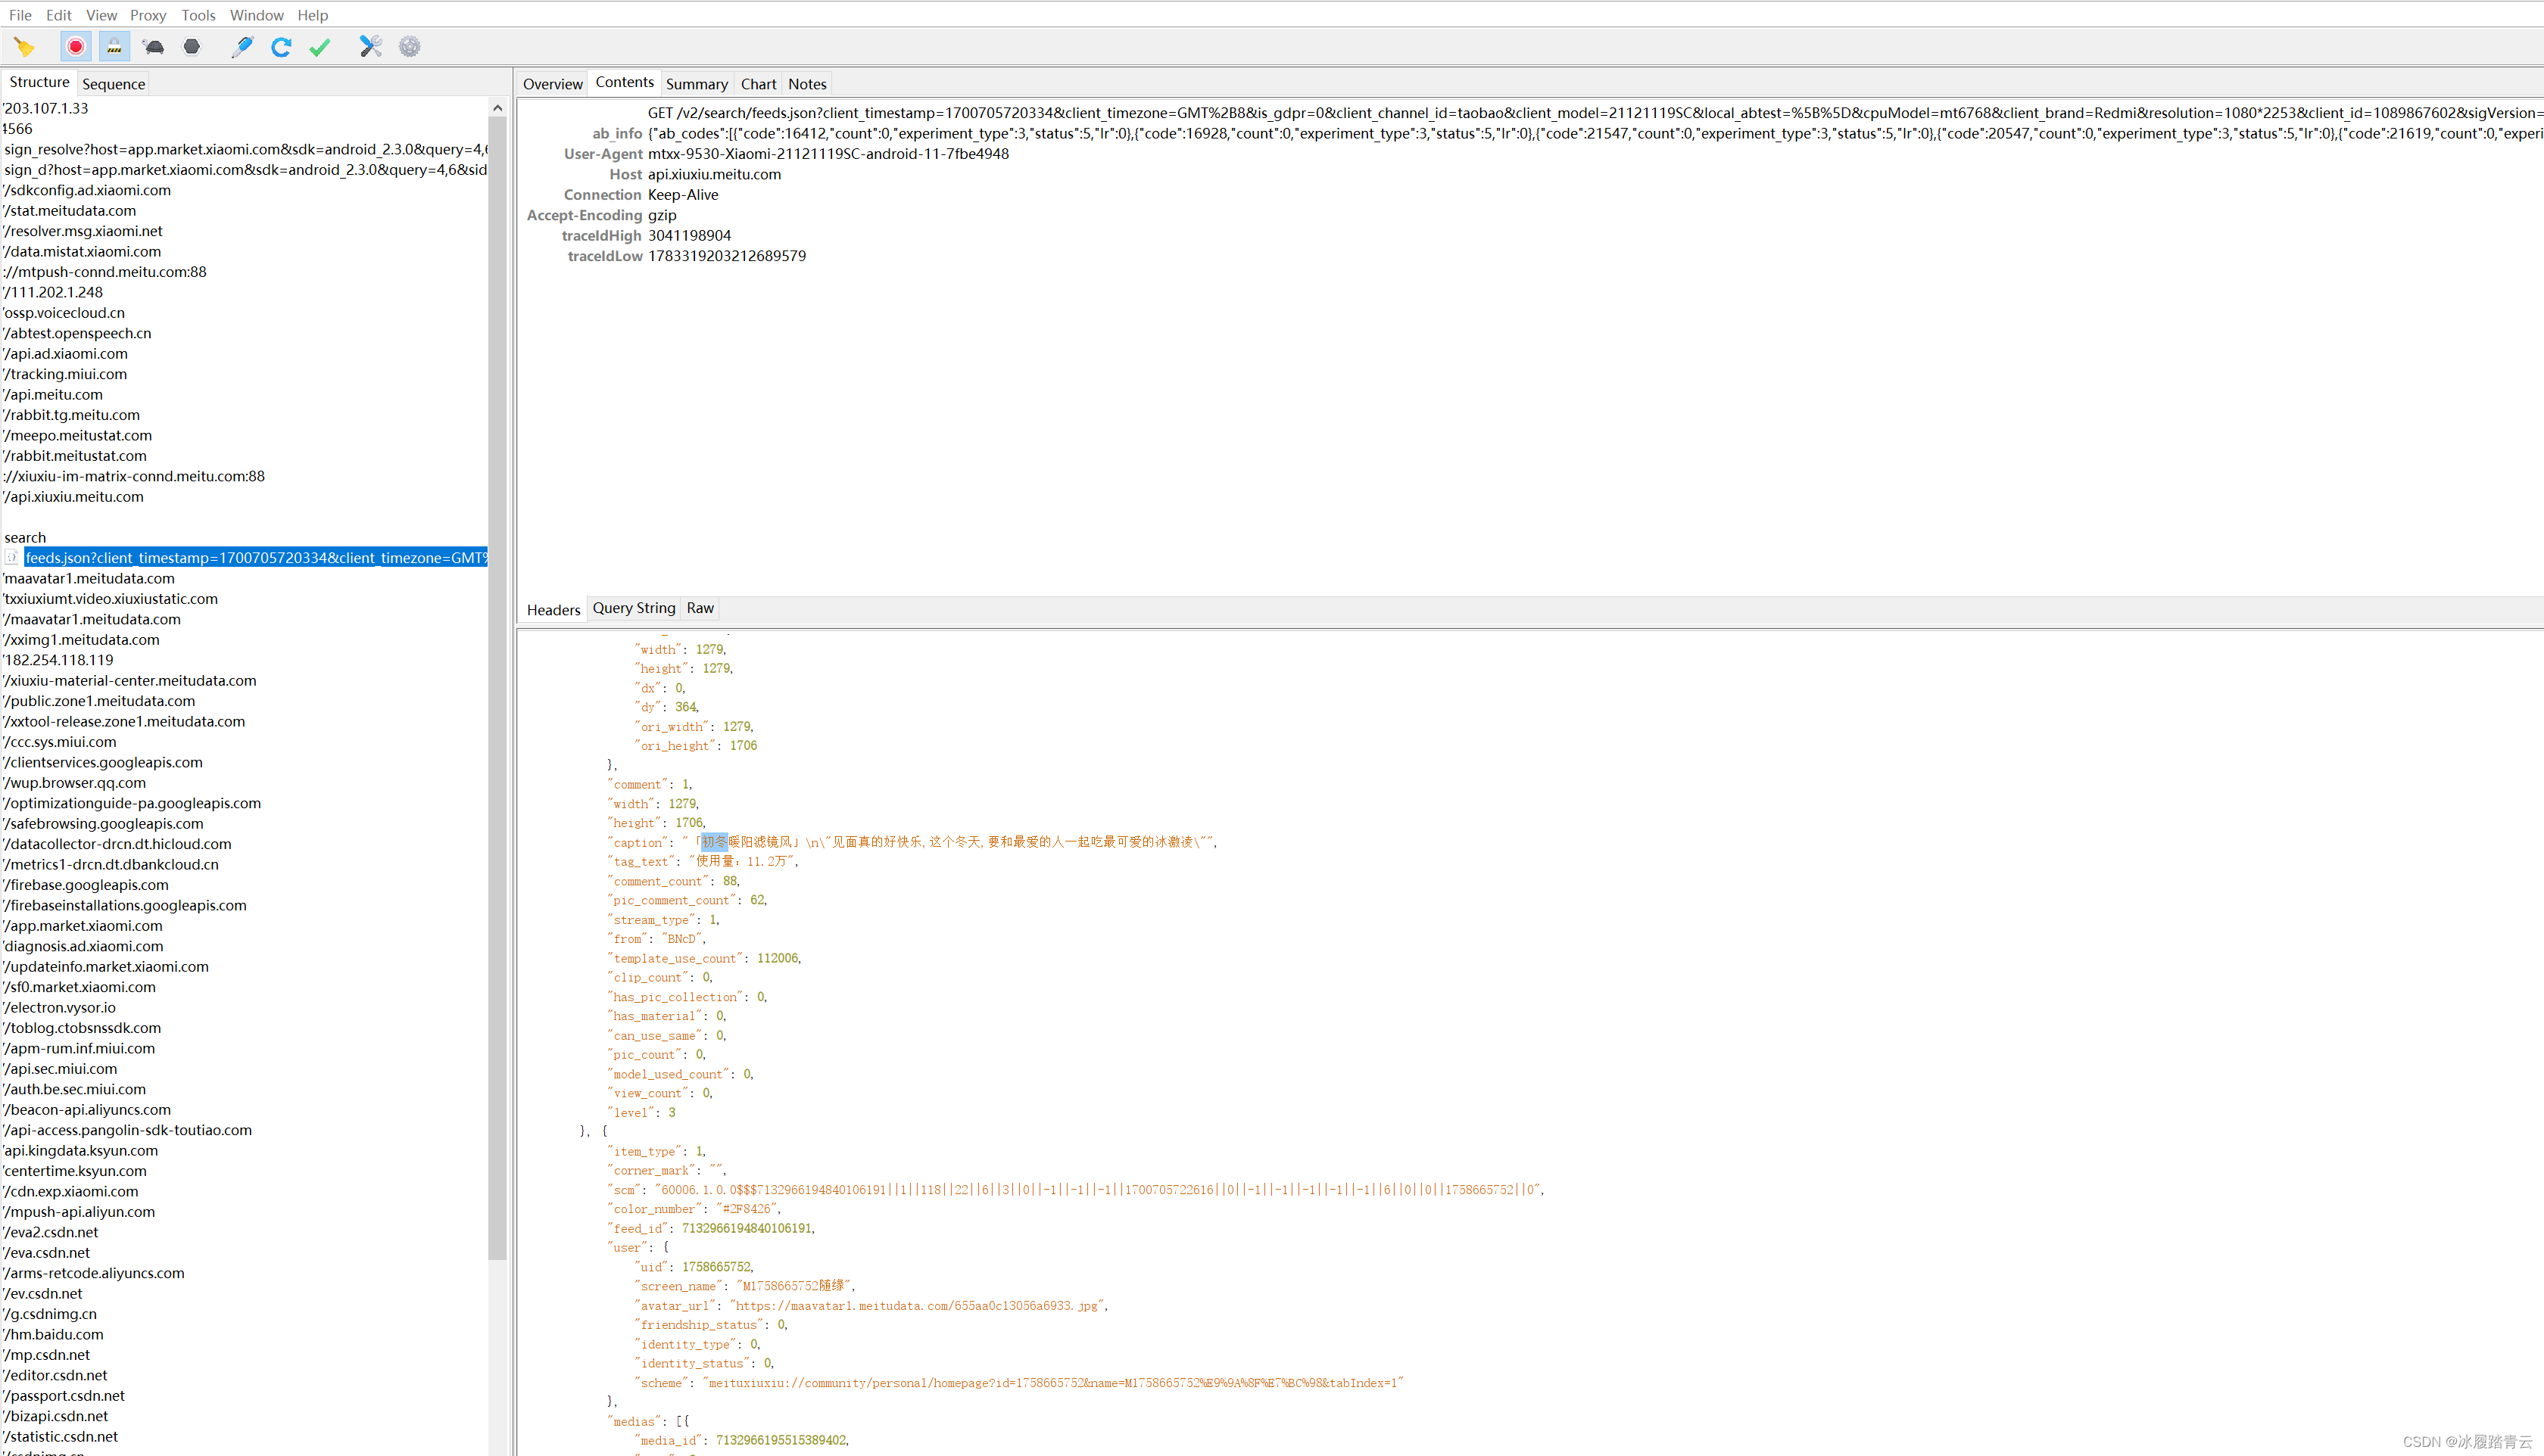The image size is (2544, 1456).
Task: Select 182.254.118.119 host
Action: point(58,660)
